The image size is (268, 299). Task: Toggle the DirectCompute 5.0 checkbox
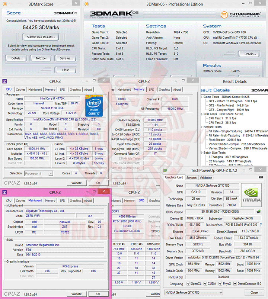click(x=235, y=283)
